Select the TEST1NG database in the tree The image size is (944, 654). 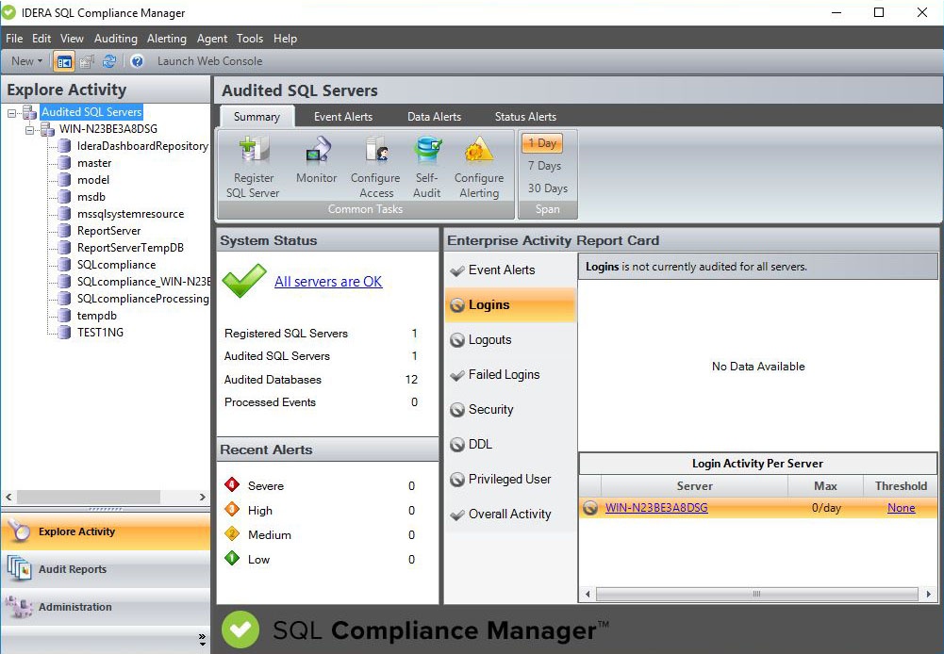point(98,333)
